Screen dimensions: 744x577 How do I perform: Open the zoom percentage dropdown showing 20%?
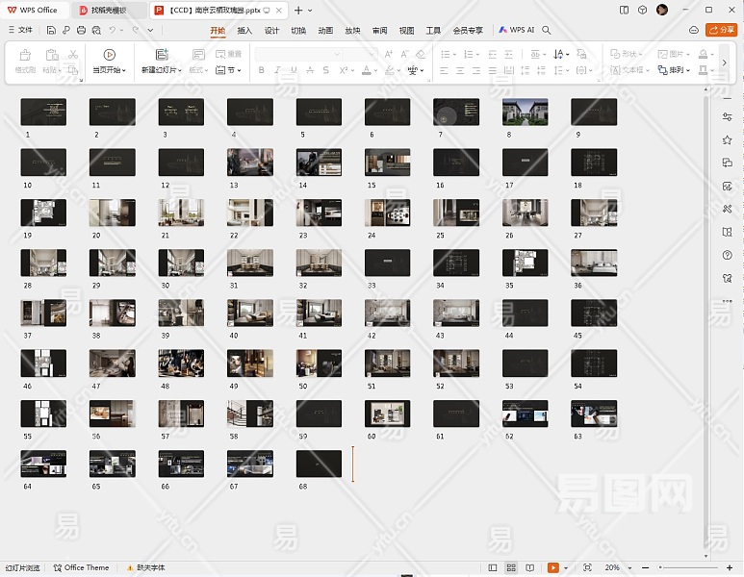tap(614, 568)
